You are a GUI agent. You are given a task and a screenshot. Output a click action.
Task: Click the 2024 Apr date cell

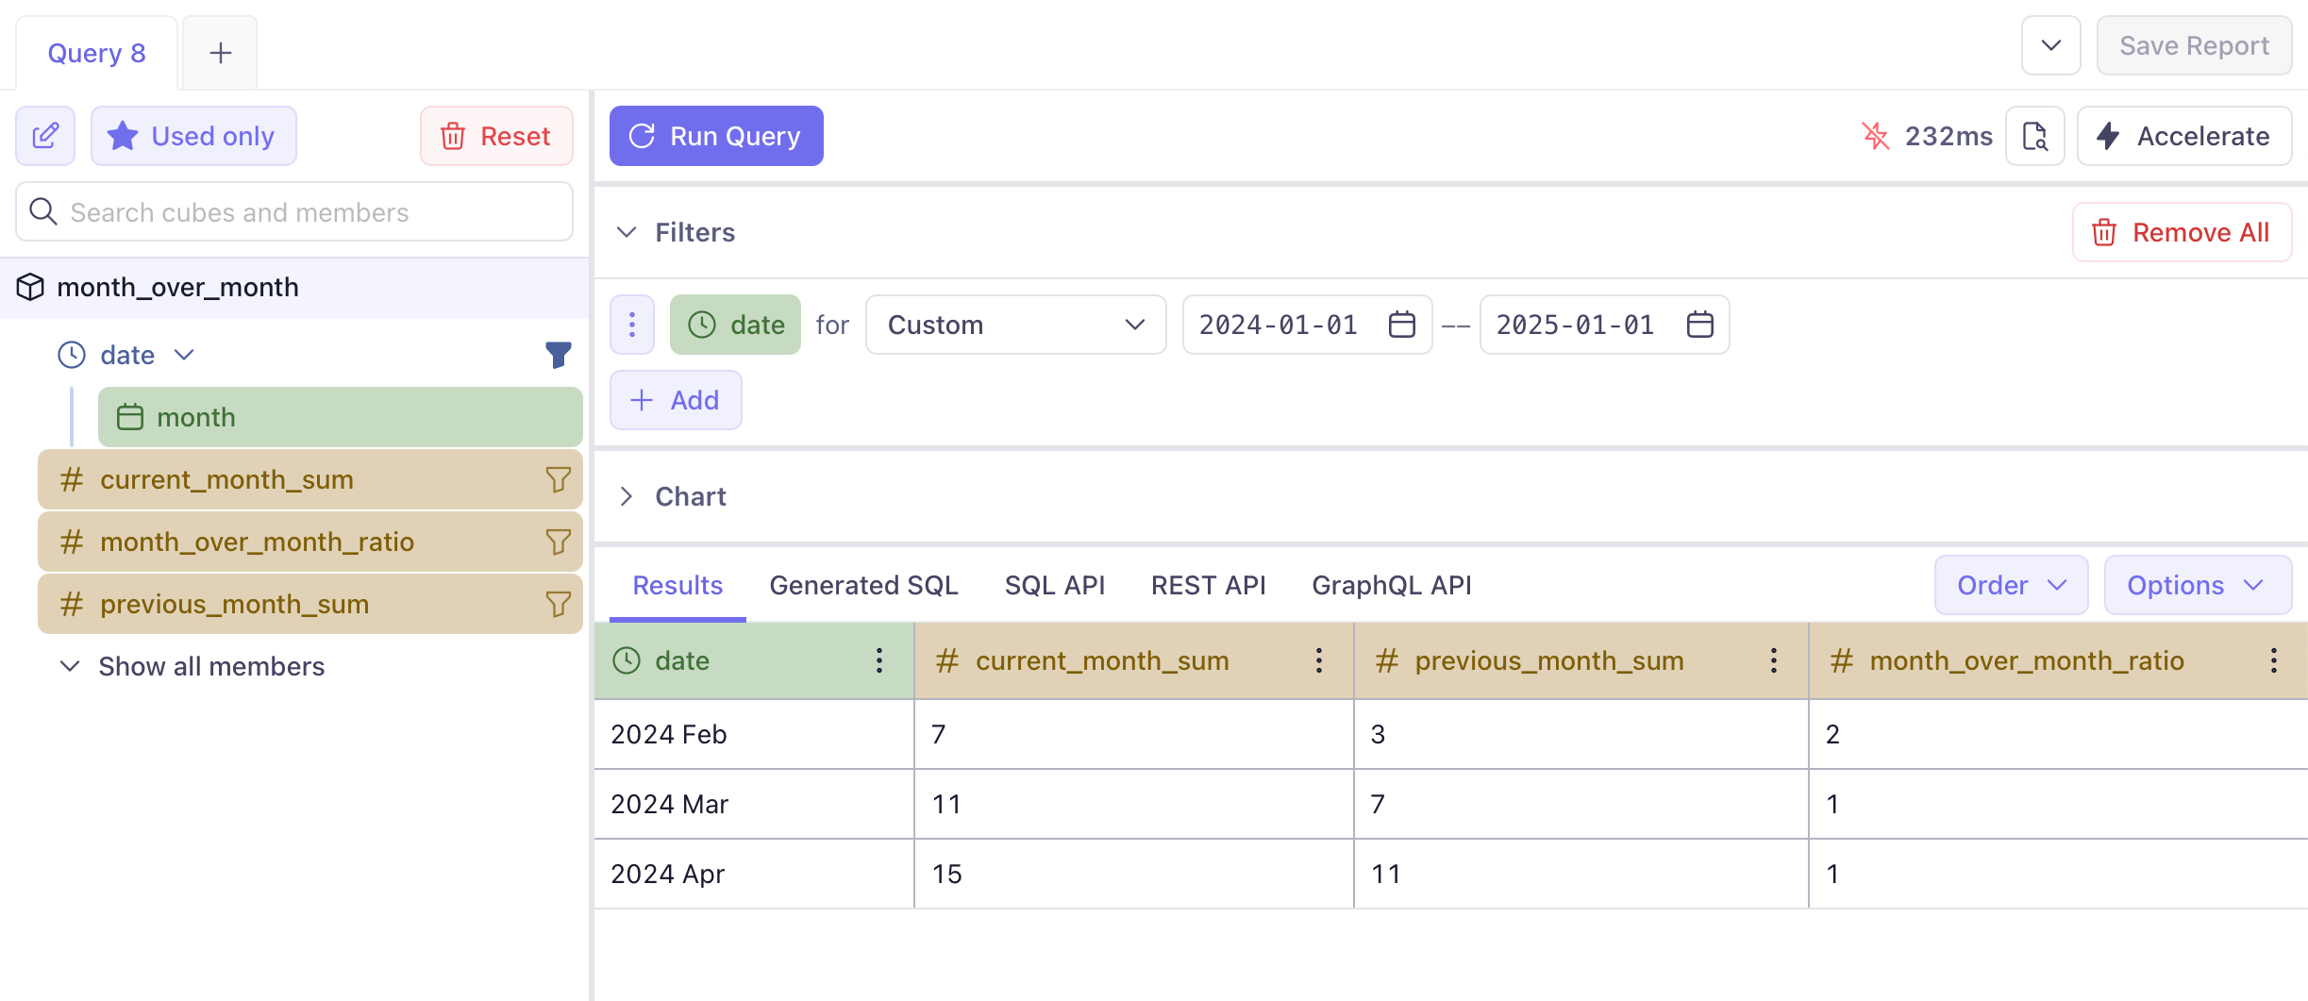coord(754,874)
